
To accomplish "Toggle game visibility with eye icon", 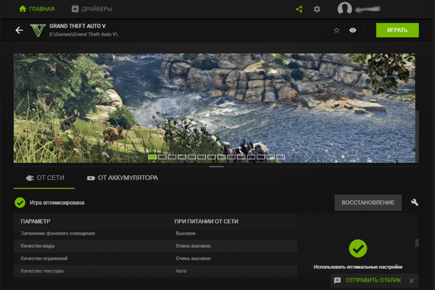I will (353, 30).
